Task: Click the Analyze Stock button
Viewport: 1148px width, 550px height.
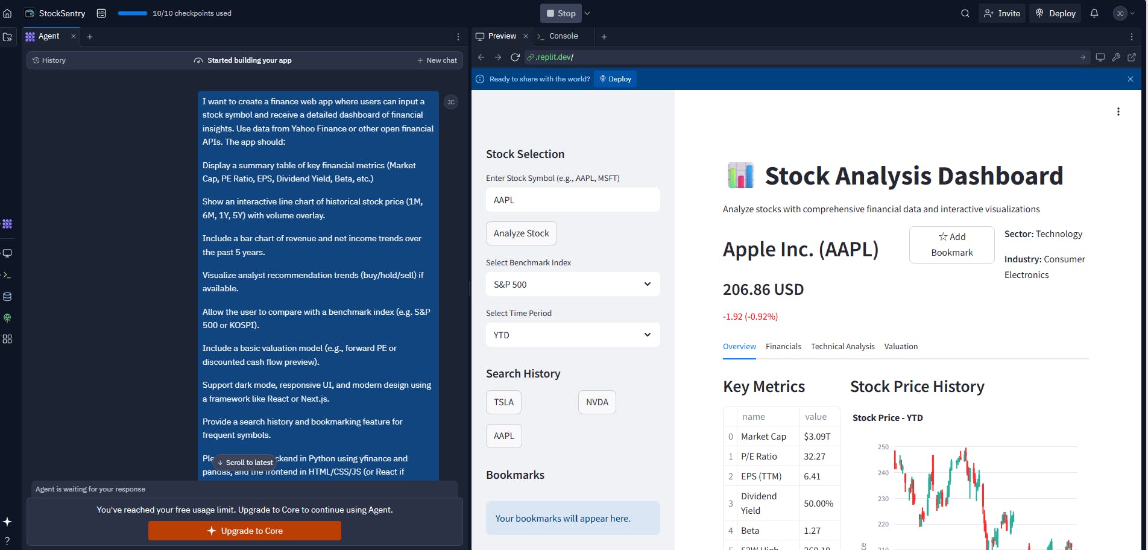Action: point(522,233)
